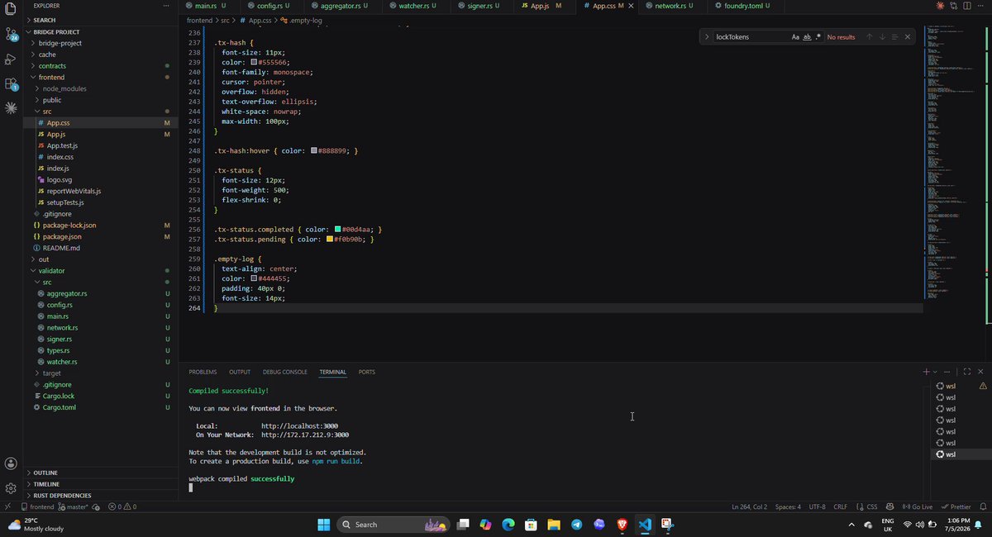Maximize the terminal panel size

coord(969,372)
